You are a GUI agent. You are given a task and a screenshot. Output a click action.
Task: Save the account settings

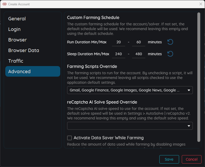click(x=169, y=159)
